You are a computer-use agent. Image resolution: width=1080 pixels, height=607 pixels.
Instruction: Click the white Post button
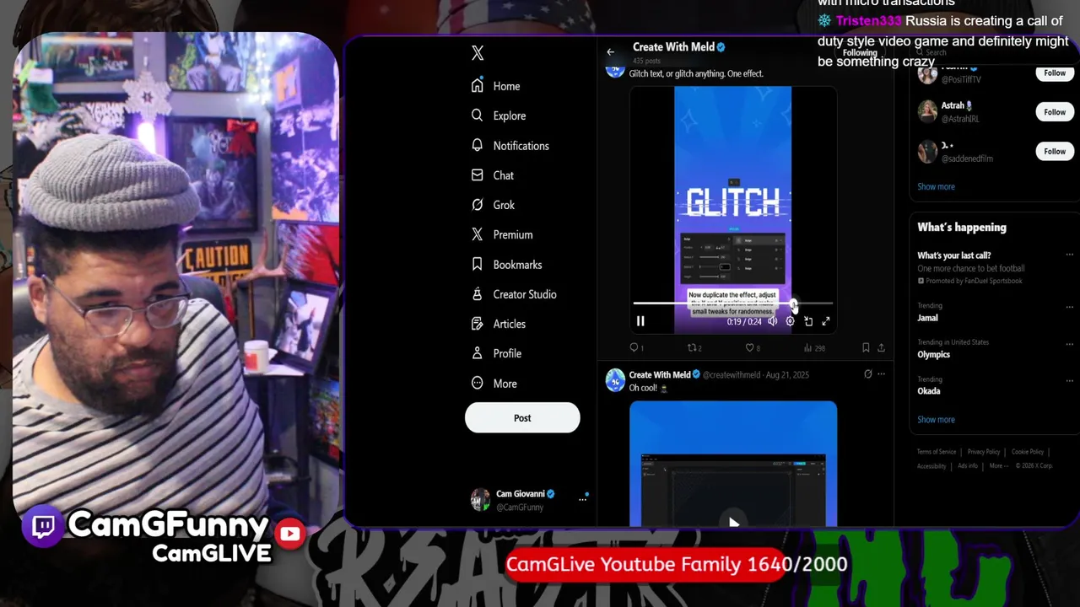click(x=522, y=418)
